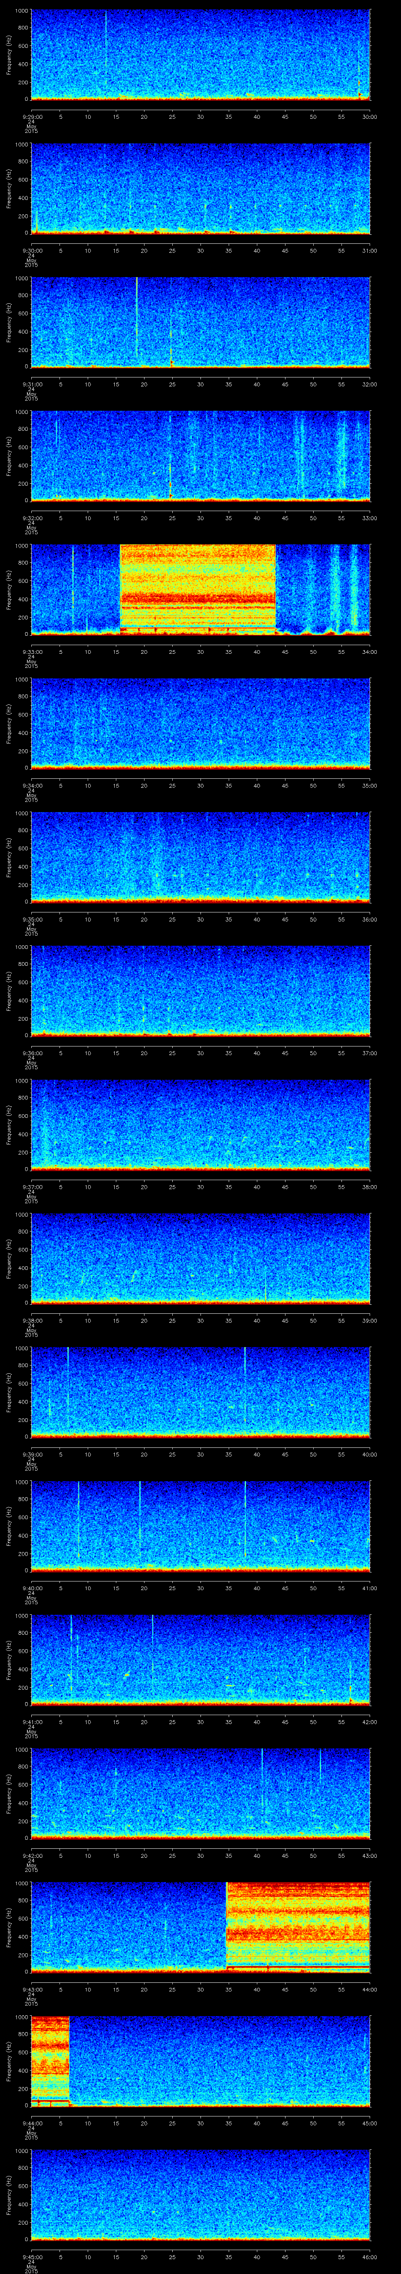
Task: Open the spectrogram panel starting at 9:32:00
Action: (x=200, y=456)
